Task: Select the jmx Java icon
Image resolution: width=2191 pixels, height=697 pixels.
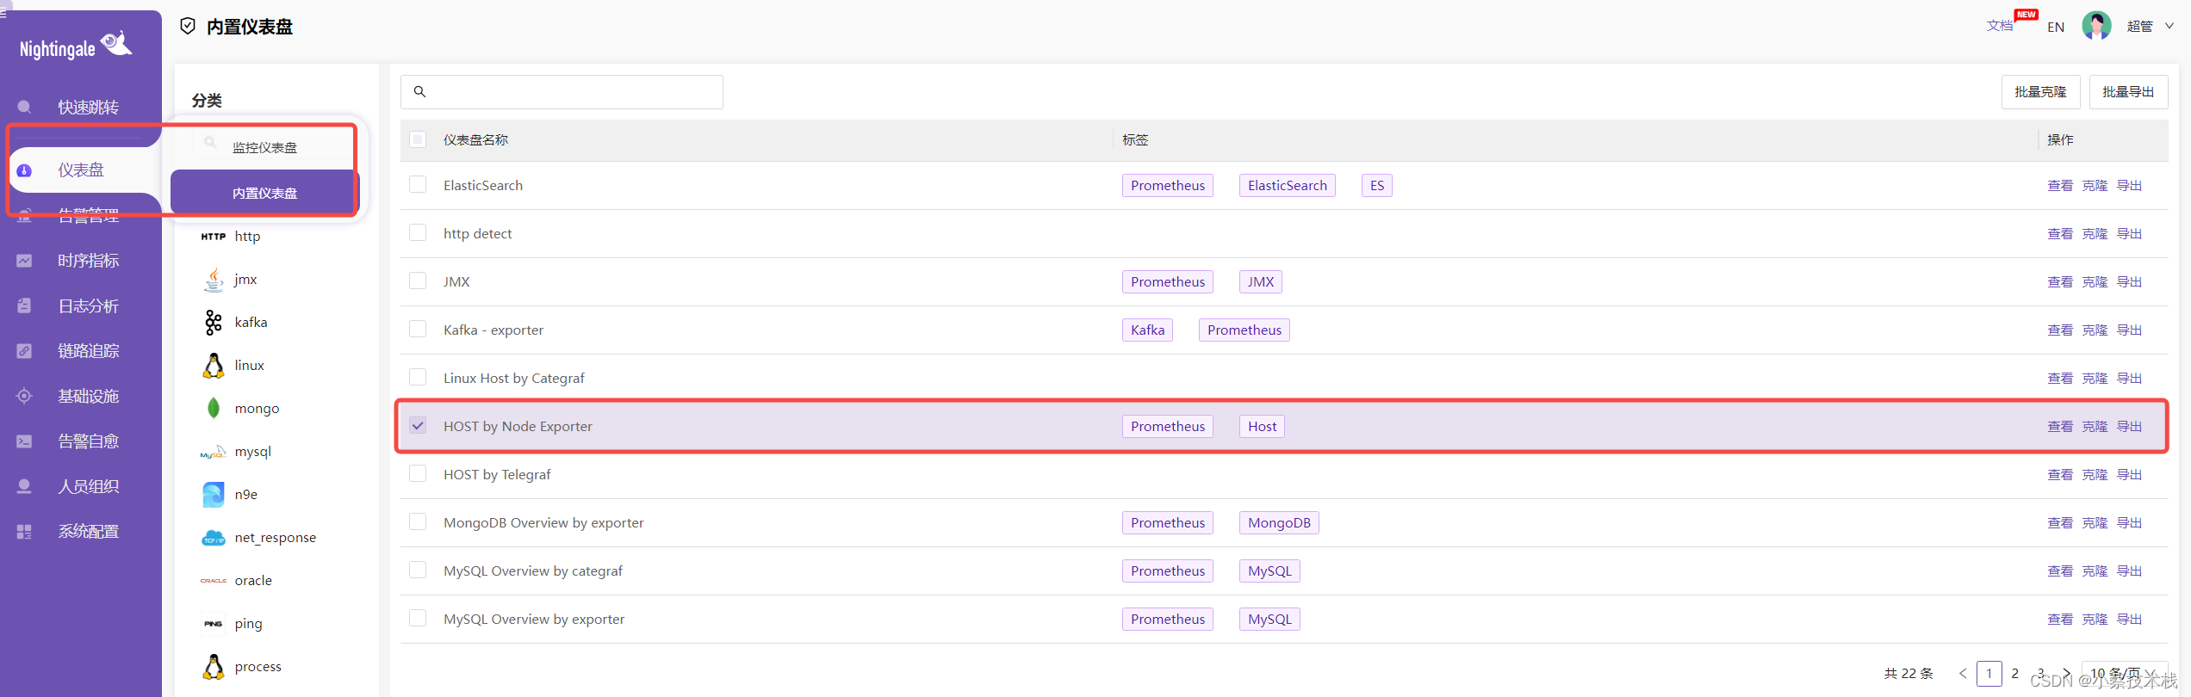Action: click(213, 280)
